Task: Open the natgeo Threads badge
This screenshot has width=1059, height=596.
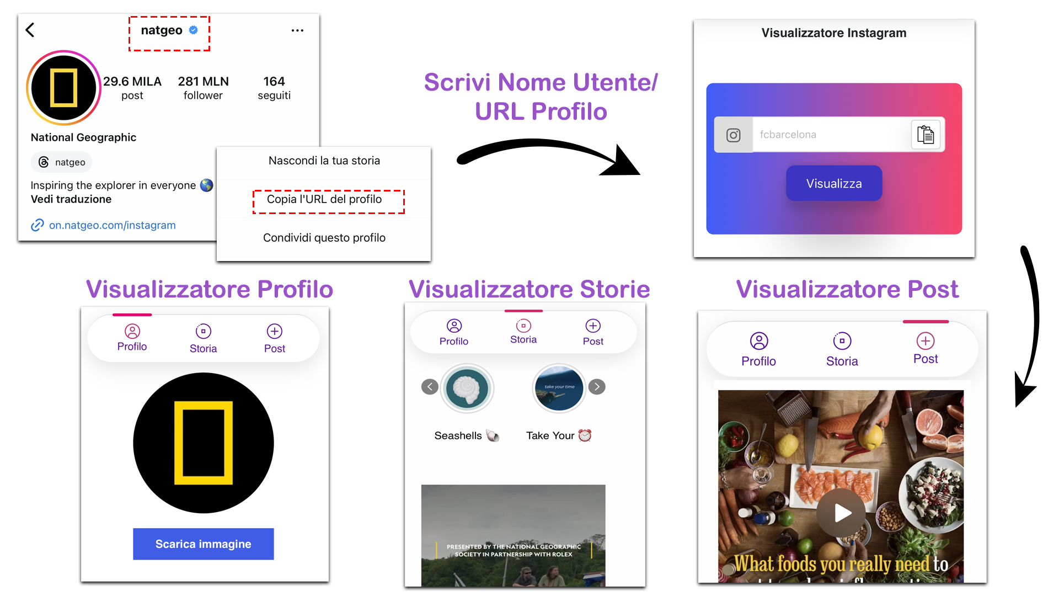Action: pos(61,162)
